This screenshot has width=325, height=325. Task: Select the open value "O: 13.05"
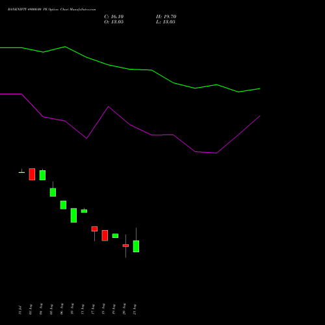point(114,22)
